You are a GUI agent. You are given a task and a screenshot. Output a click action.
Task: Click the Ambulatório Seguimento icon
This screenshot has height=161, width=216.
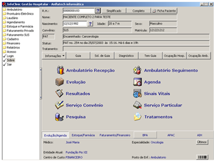click(x=138, y=70)
